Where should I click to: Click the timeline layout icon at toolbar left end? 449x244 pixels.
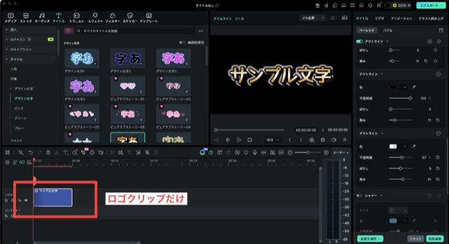click(x=8, y=153)
